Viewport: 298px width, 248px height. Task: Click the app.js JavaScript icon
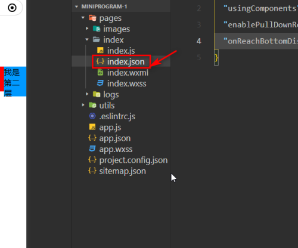92,127
